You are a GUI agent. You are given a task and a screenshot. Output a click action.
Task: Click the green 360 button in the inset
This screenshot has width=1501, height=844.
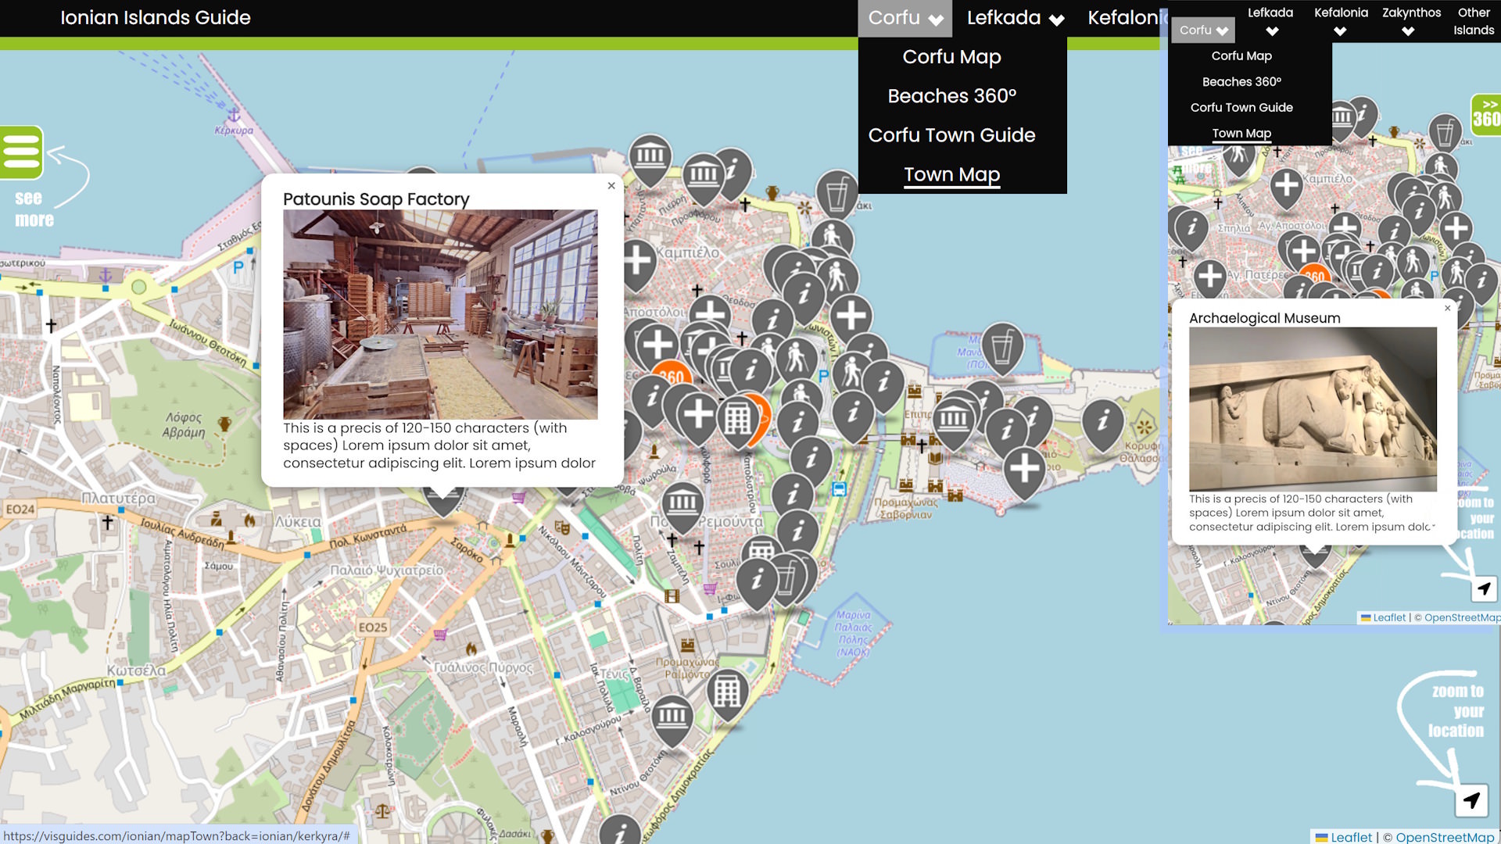click(x=1485, y=116)
